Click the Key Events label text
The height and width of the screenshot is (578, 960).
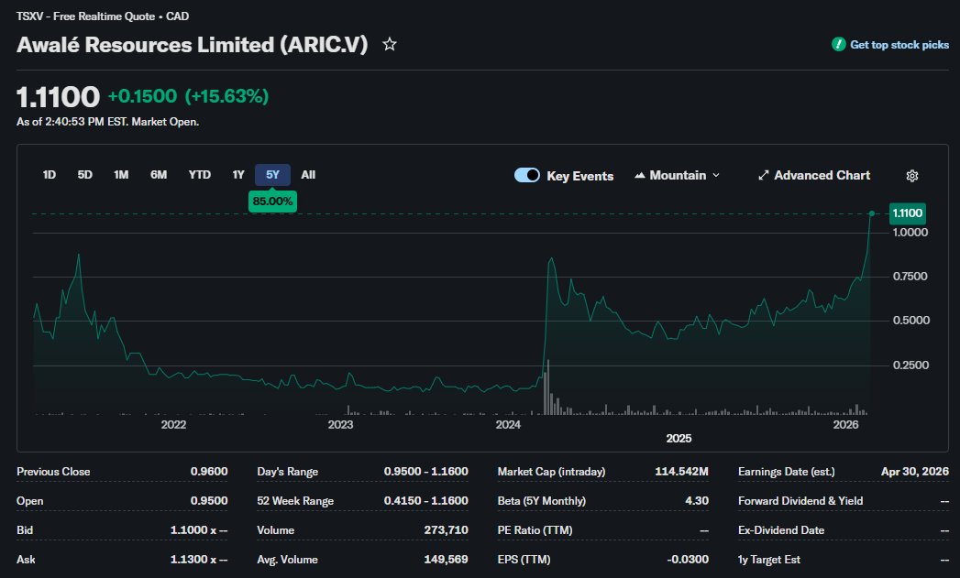[x=579, y=176]
